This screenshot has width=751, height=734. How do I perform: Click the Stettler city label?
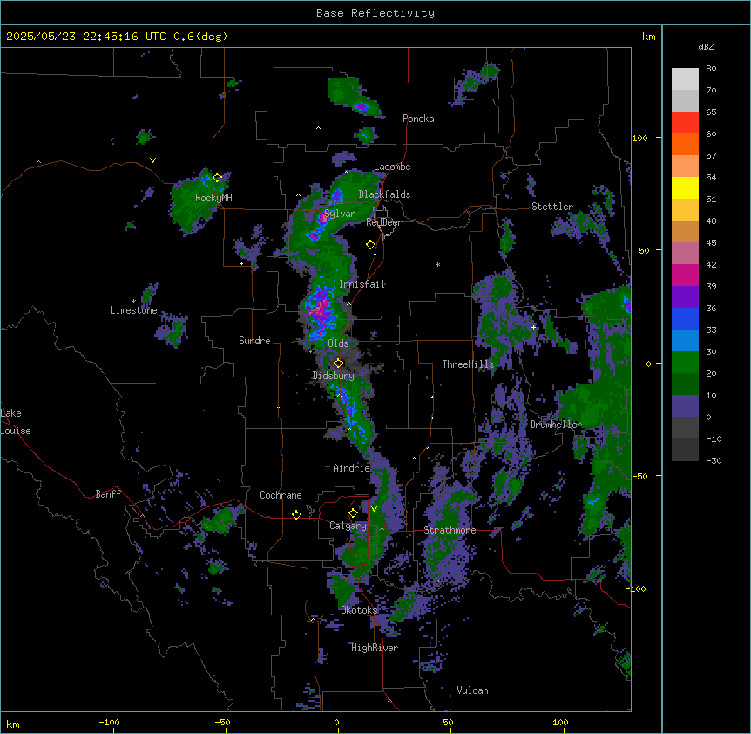(552, 207)
